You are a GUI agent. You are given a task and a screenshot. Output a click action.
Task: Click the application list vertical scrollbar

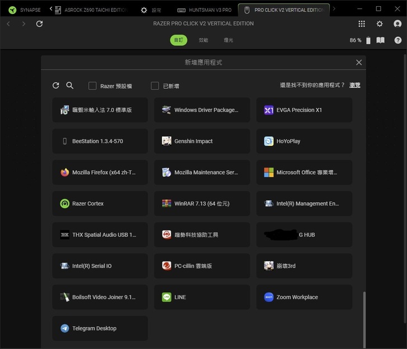[364, 318]
